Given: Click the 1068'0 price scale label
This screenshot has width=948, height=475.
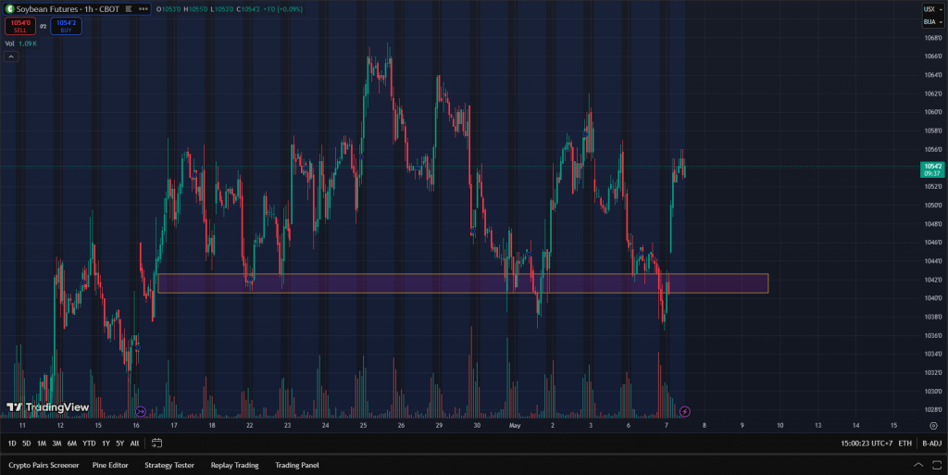Looking at the screenshot, I should 933,37.
